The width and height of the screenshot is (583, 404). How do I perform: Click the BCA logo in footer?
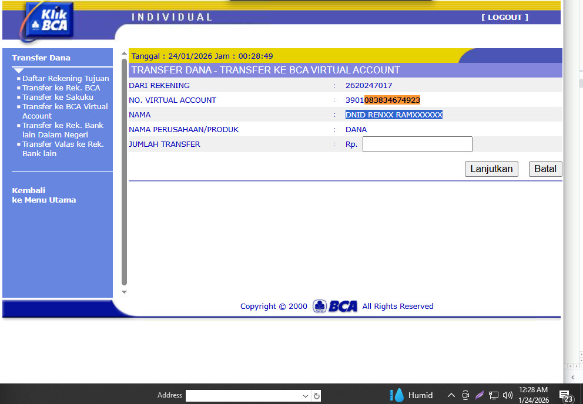point(334,307)
